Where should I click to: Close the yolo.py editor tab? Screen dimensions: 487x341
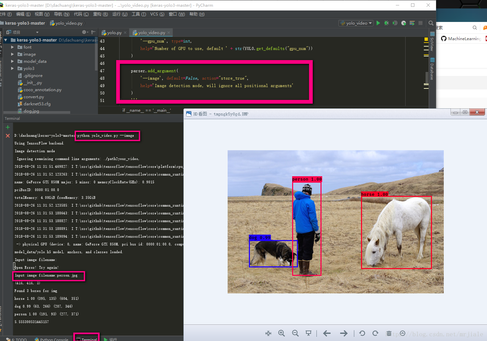[x=125, y=33]
